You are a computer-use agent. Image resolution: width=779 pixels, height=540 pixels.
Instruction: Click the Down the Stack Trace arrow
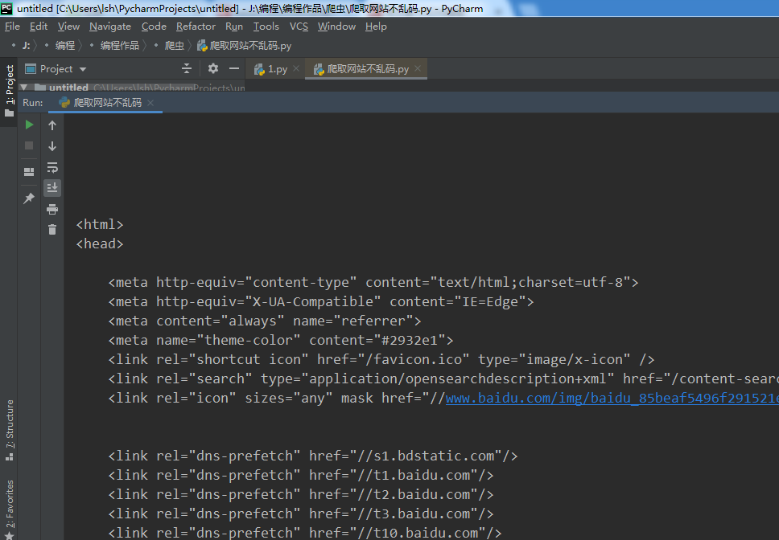pos(52,146)
